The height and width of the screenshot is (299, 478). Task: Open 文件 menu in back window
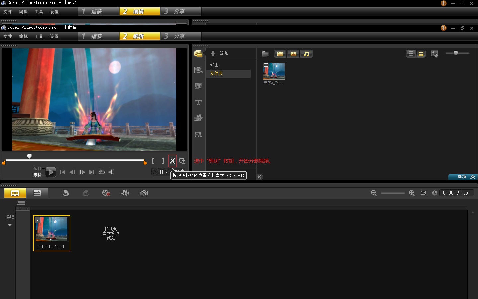pyautogui.click(x=8, y=12)
